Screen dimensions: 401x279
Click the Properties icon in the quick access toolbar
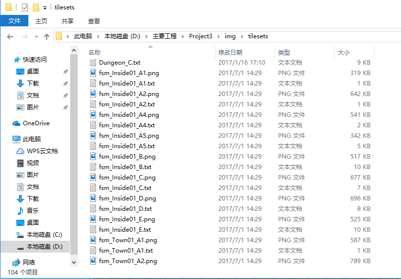pyautogui.click(x=25, y=7)
